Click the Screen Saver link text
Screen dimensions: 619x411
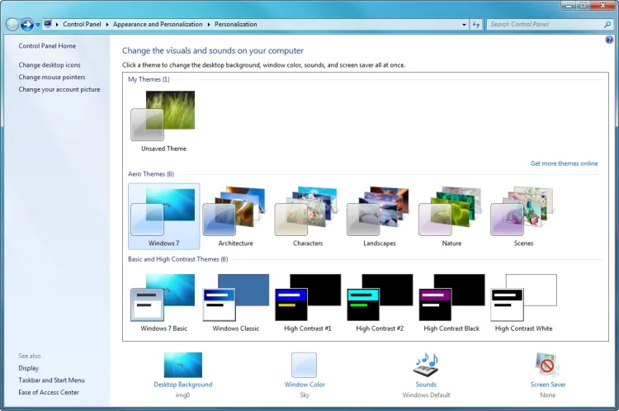point(547,385)
